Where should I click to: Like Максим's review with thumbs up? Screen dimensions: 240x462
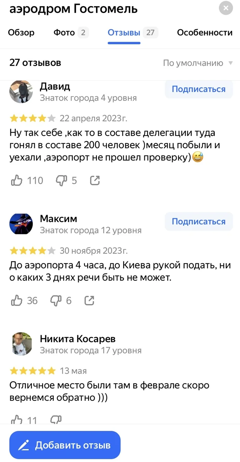pos(17,301)
